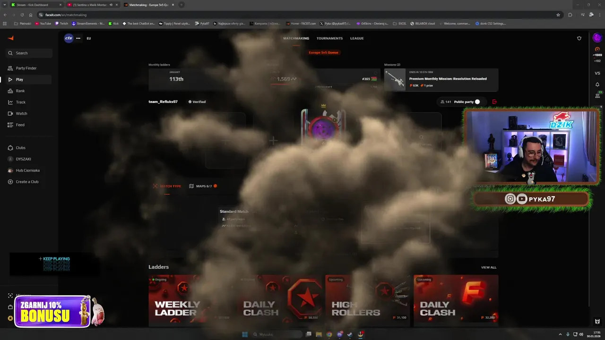
Task: Click VIEW ALL next to Ladders
Action: click(489, 267)
